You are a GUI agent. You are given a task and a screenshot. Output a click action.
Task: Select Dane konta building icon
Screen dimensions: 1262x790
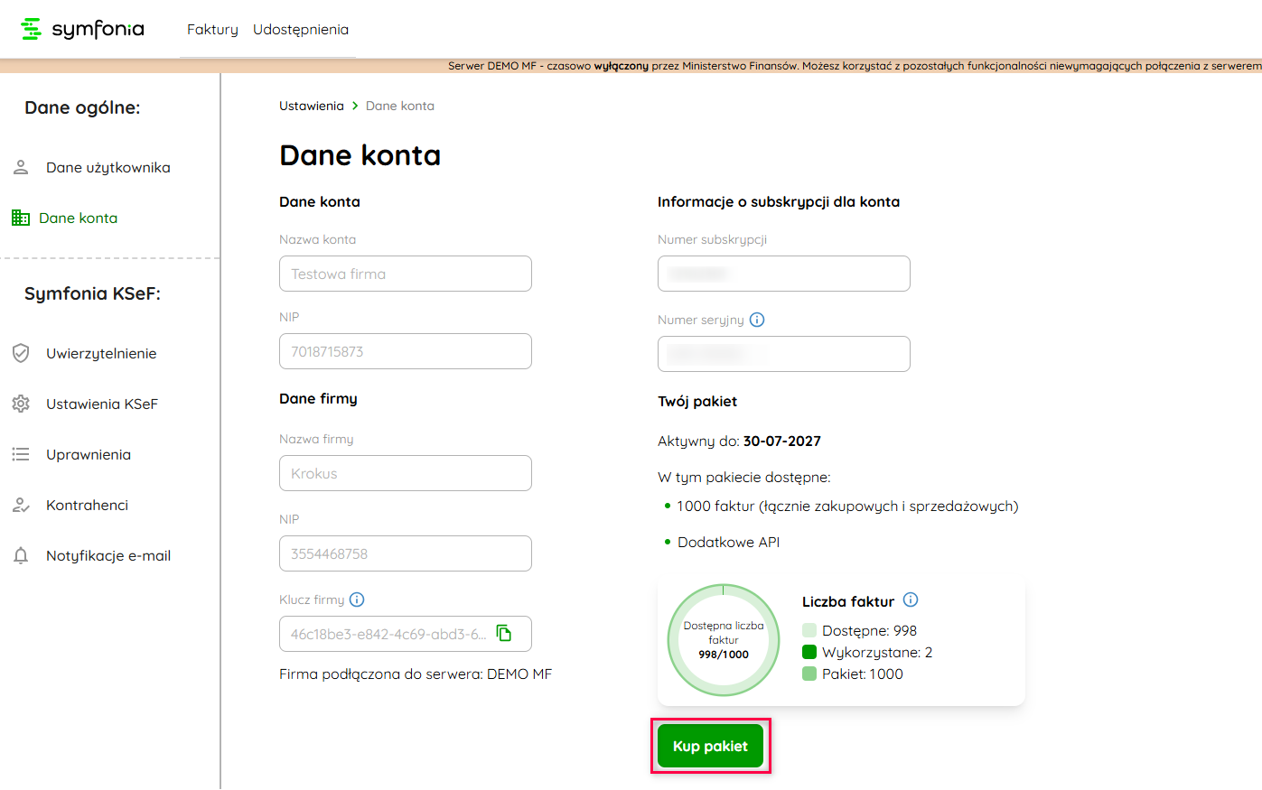coord(21,218)
